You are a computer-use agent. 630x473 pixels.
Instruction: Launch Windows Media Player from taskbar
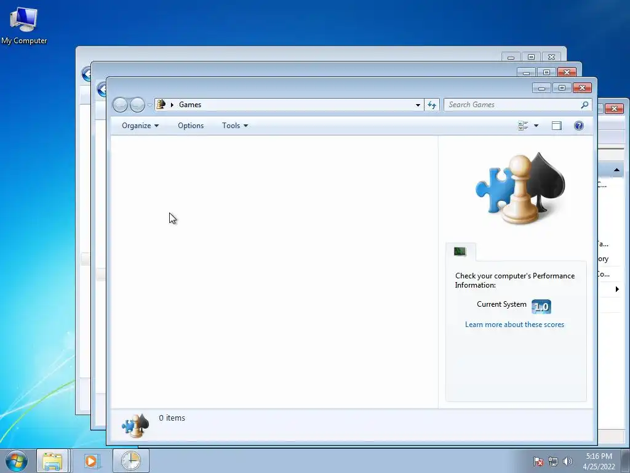pos(92,461)
